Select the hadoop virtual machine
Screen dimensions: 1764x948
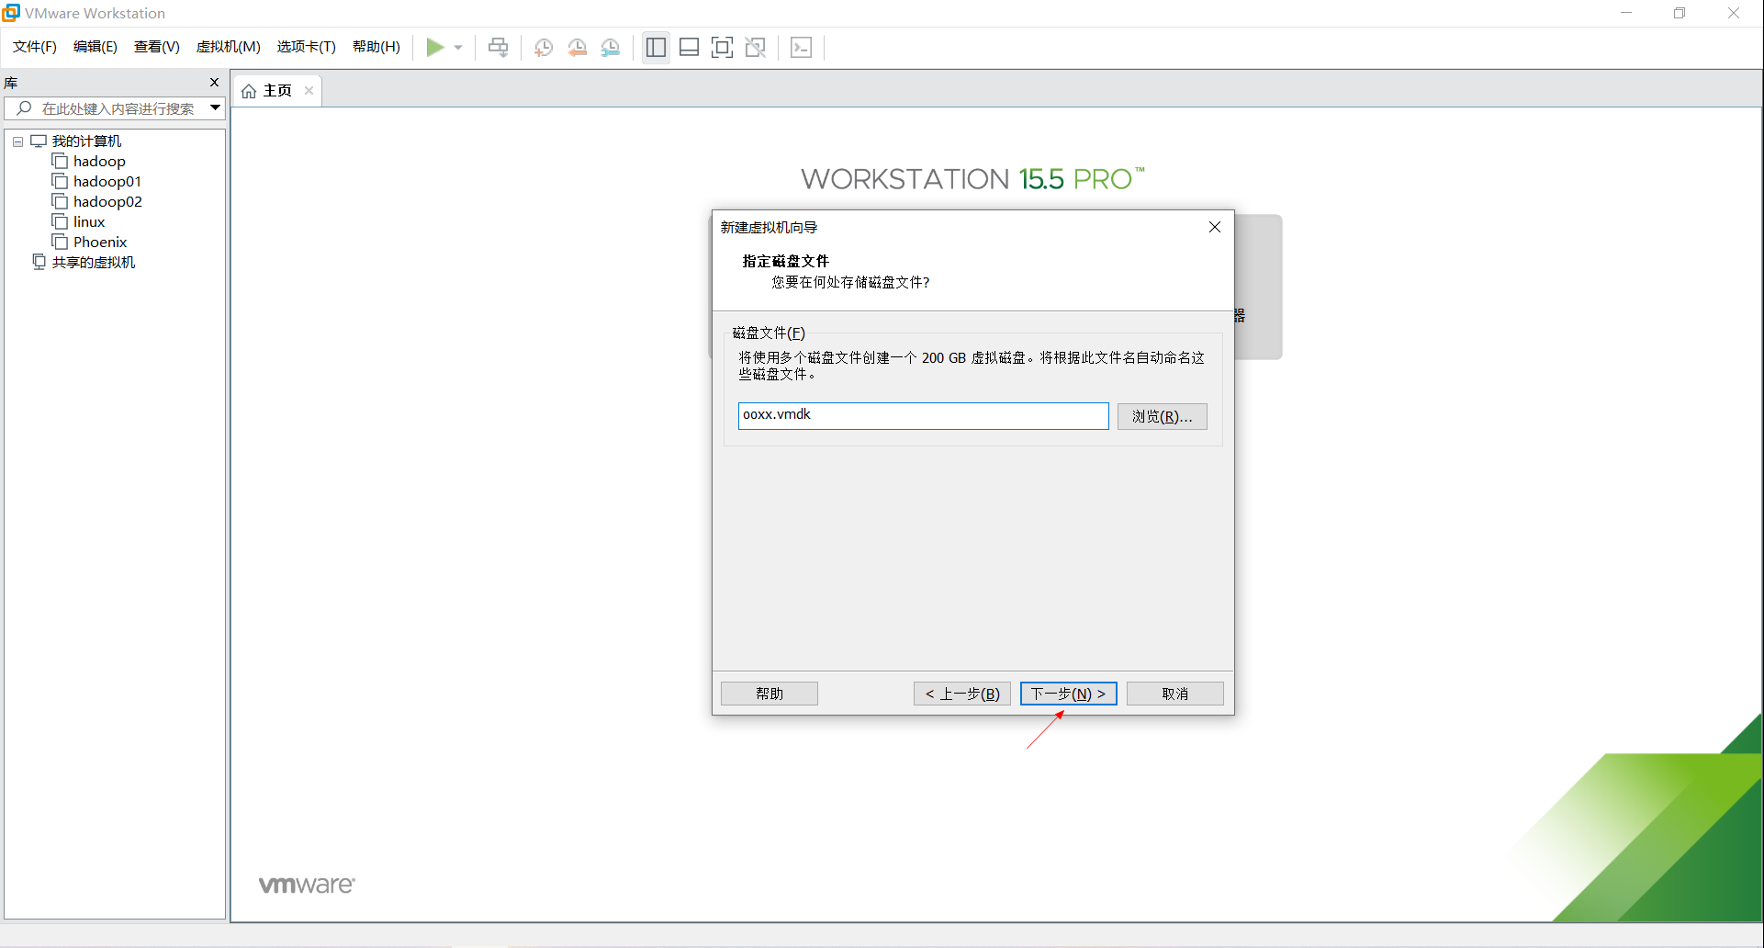(x=99, y=162)
